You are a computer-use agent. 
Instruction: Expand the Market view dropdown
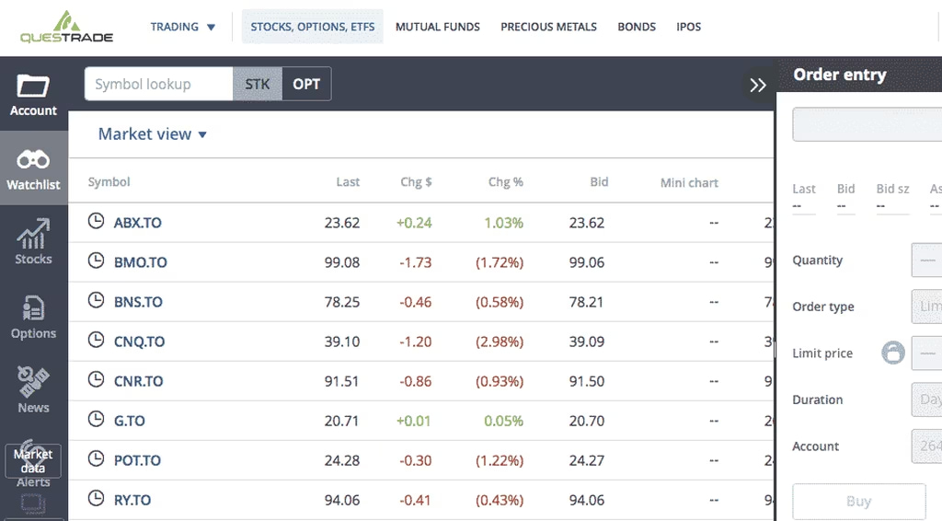coord(153,134)
